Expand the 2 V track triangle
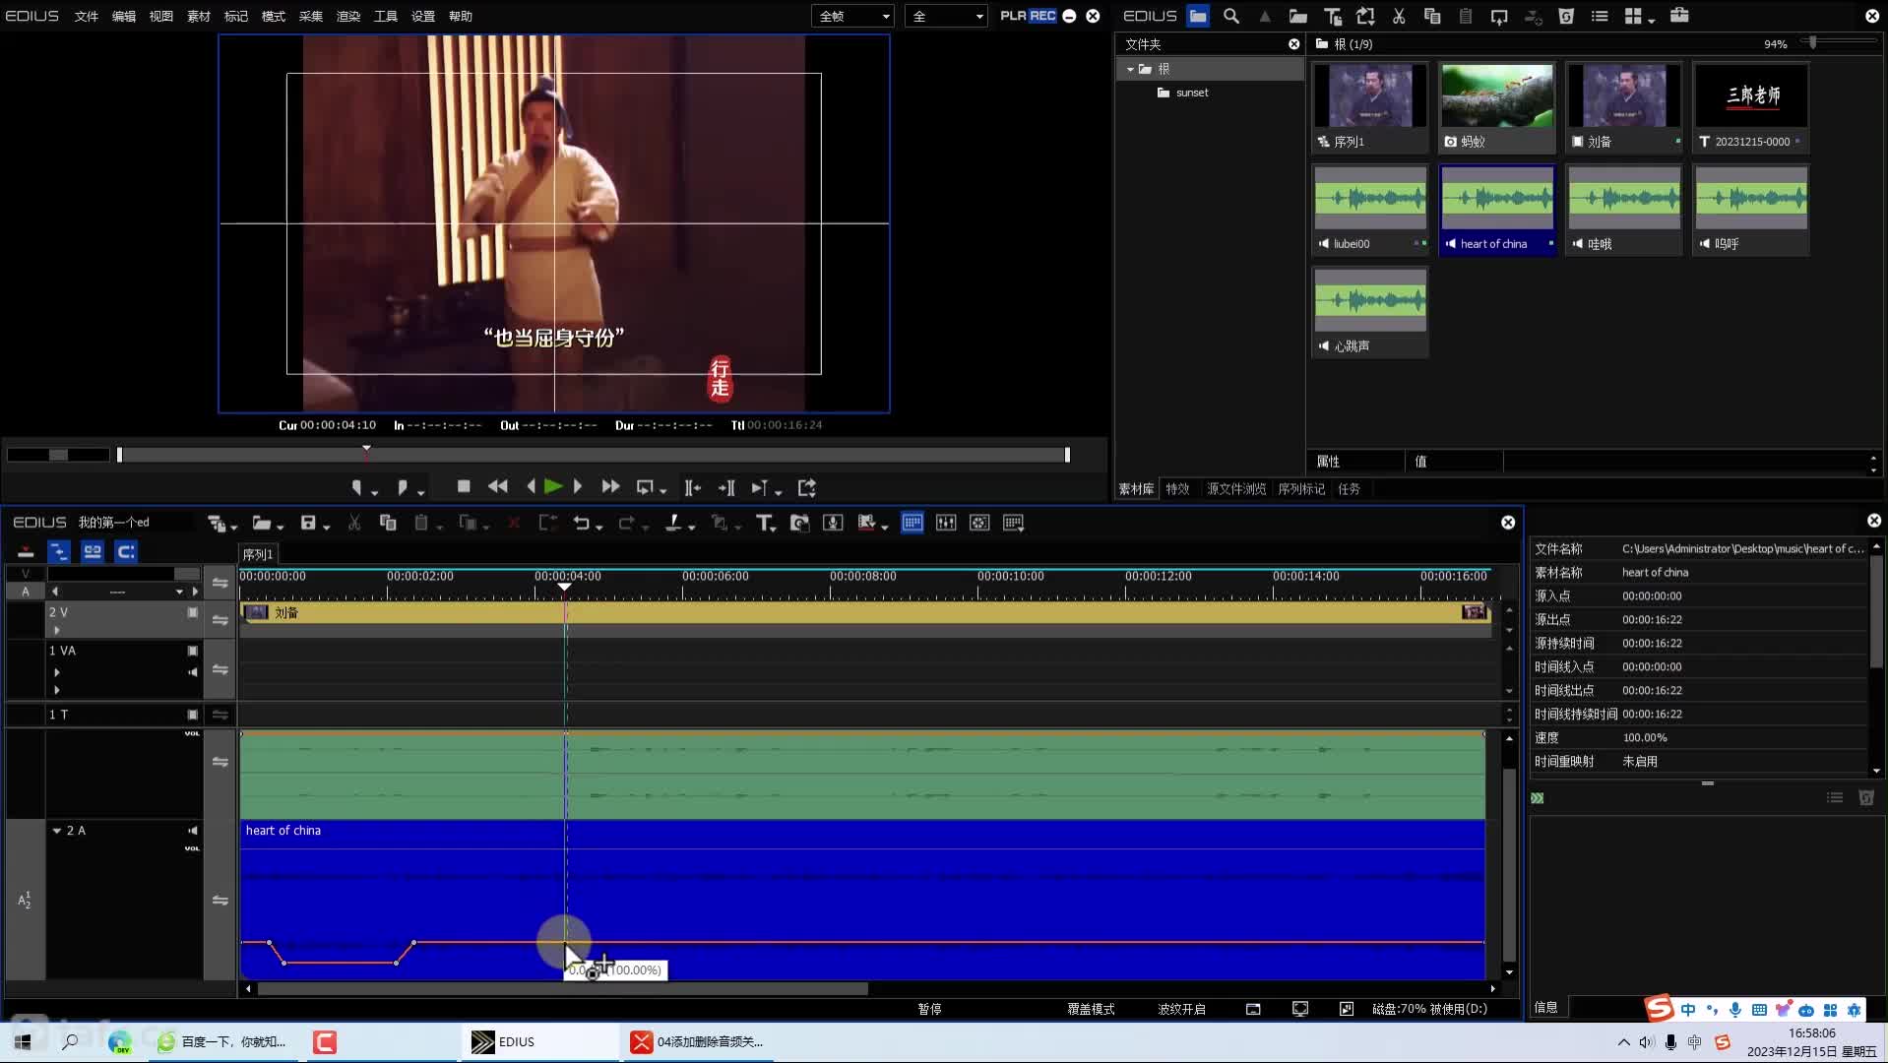 [57, 630]
